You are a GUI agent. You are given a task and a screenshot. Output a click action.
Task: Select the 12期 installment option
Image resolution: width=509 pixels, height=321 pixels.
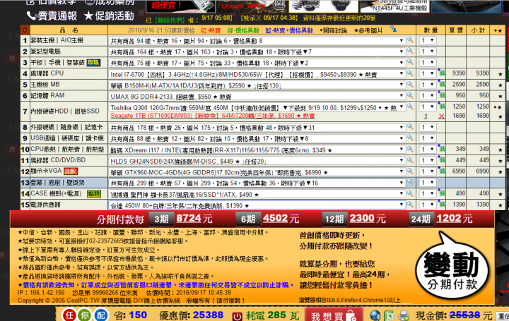click(x=334, y=219)
